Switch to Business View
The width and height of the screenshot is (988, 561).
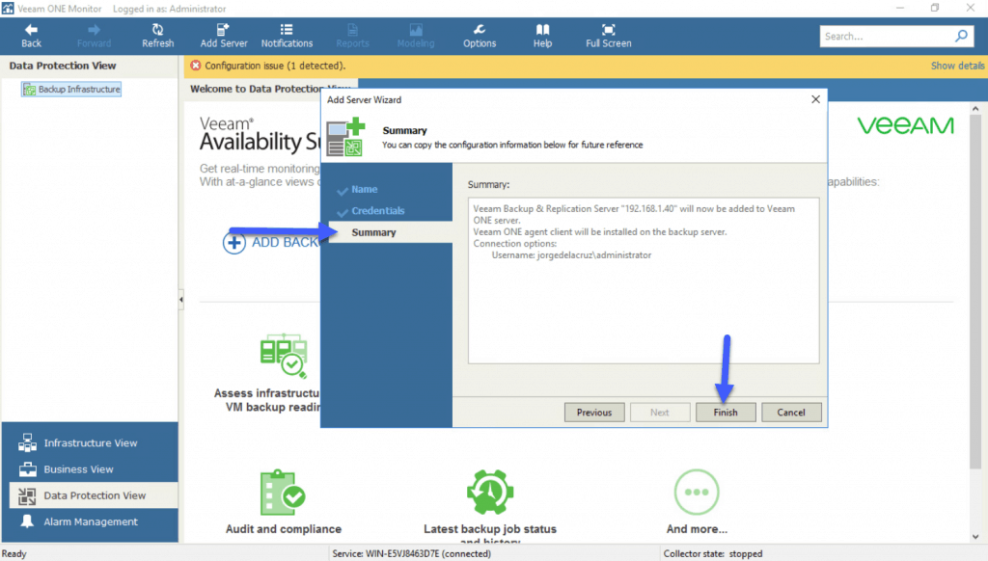coord(78,469)
